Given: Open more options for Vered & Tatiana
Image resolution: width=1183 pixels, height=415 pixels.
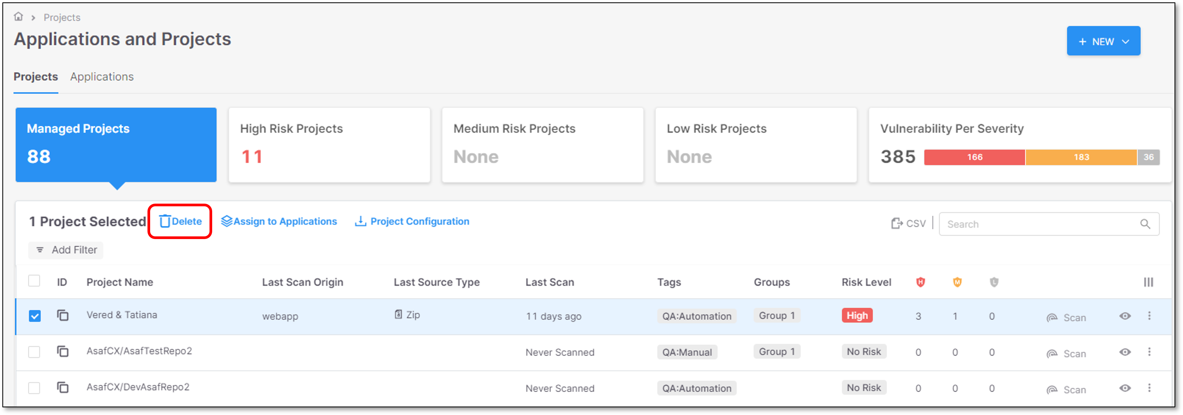Looking at the screenshot, I should click(1149, 316).
